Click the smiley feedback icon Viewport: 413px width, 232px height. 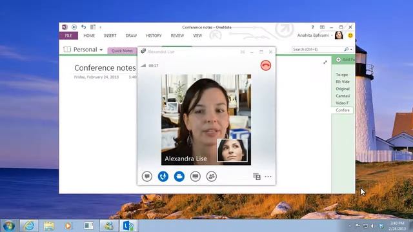point(350,35)
